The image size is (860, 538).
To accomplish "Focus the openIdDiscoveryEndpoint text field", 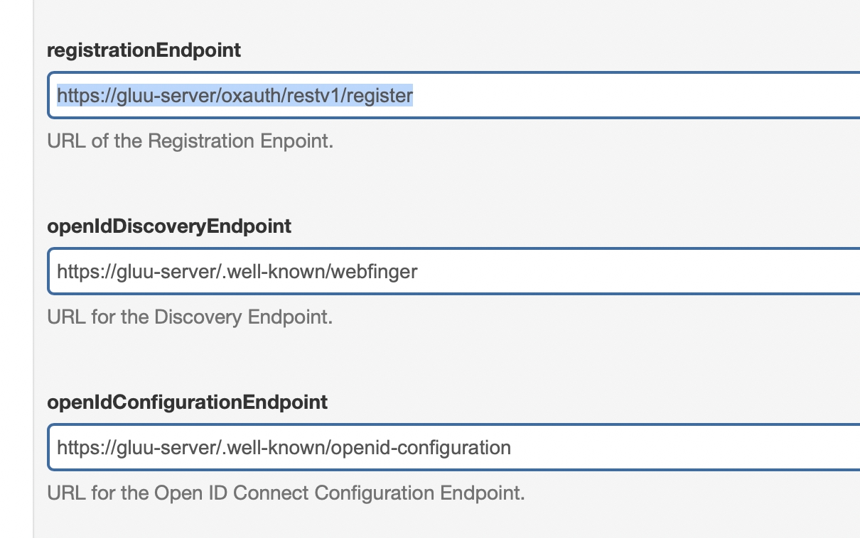I will 454,271.
